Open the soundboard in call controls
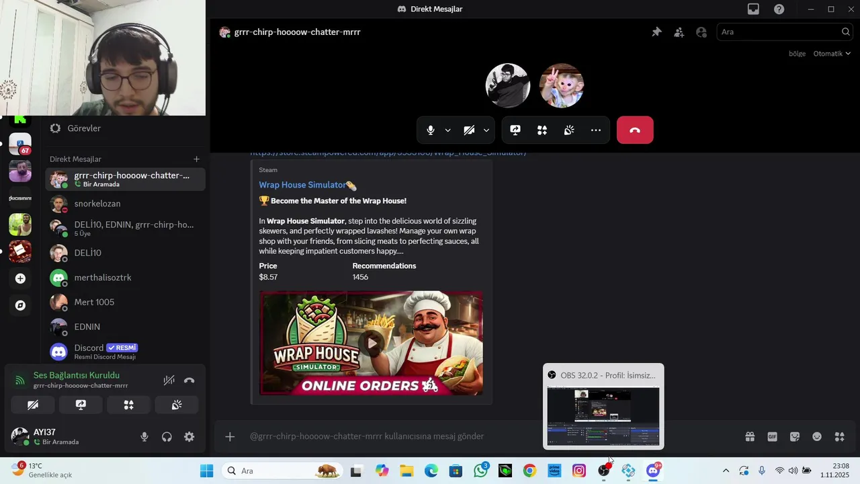Viewport: 860px width, 484px height. [x=569, y=130]
